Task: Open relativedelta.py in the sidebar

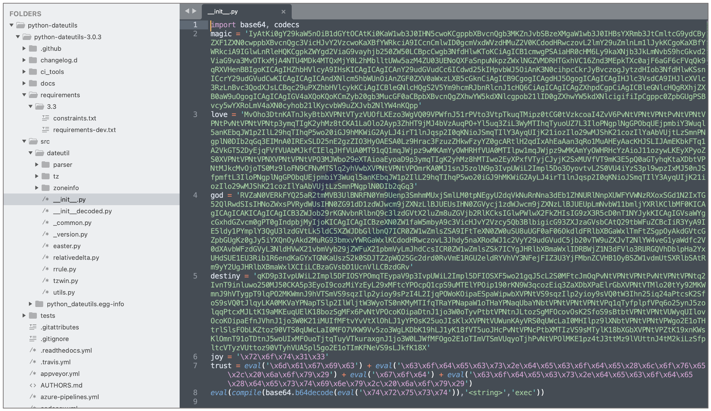Action: (76, 257)
